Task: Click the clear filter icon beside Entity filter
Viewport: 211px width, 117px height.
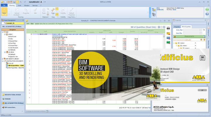Action: pyautogui.click(x=204, y=30)
